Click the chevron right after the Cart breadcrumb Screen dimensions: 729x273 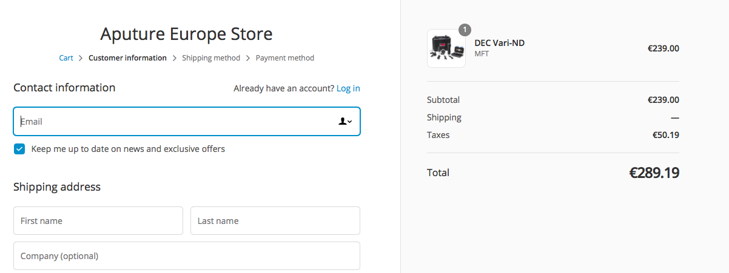tap(81, 58)
